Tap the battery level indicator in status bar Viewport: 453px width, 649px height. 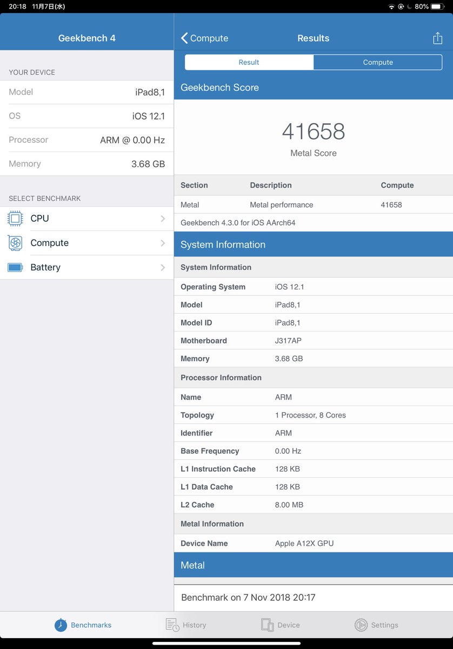click(439, 6)
